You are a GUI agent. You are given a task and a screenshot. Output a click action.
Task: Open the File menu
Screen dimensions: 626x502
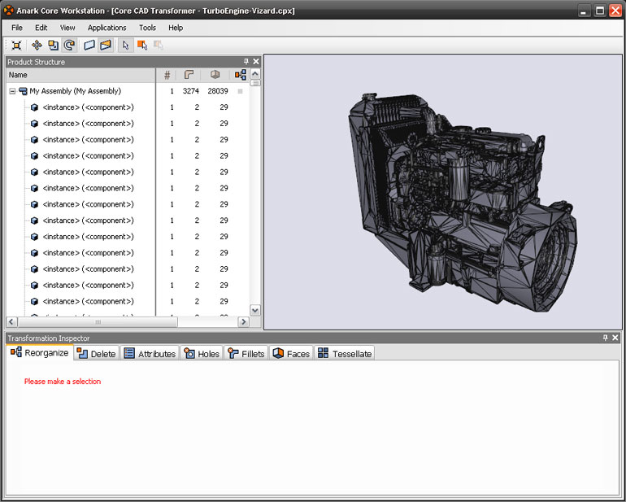pyautogui.click(x=17, y=28)
